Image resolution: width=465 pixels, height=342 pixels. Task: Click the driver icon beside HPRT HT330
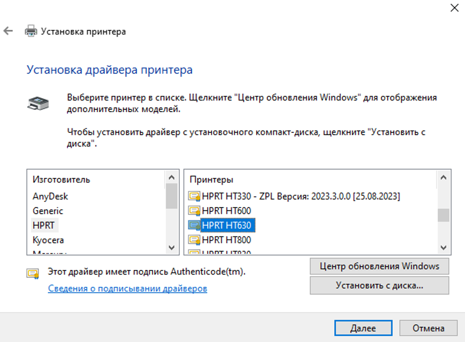[194, 196]
